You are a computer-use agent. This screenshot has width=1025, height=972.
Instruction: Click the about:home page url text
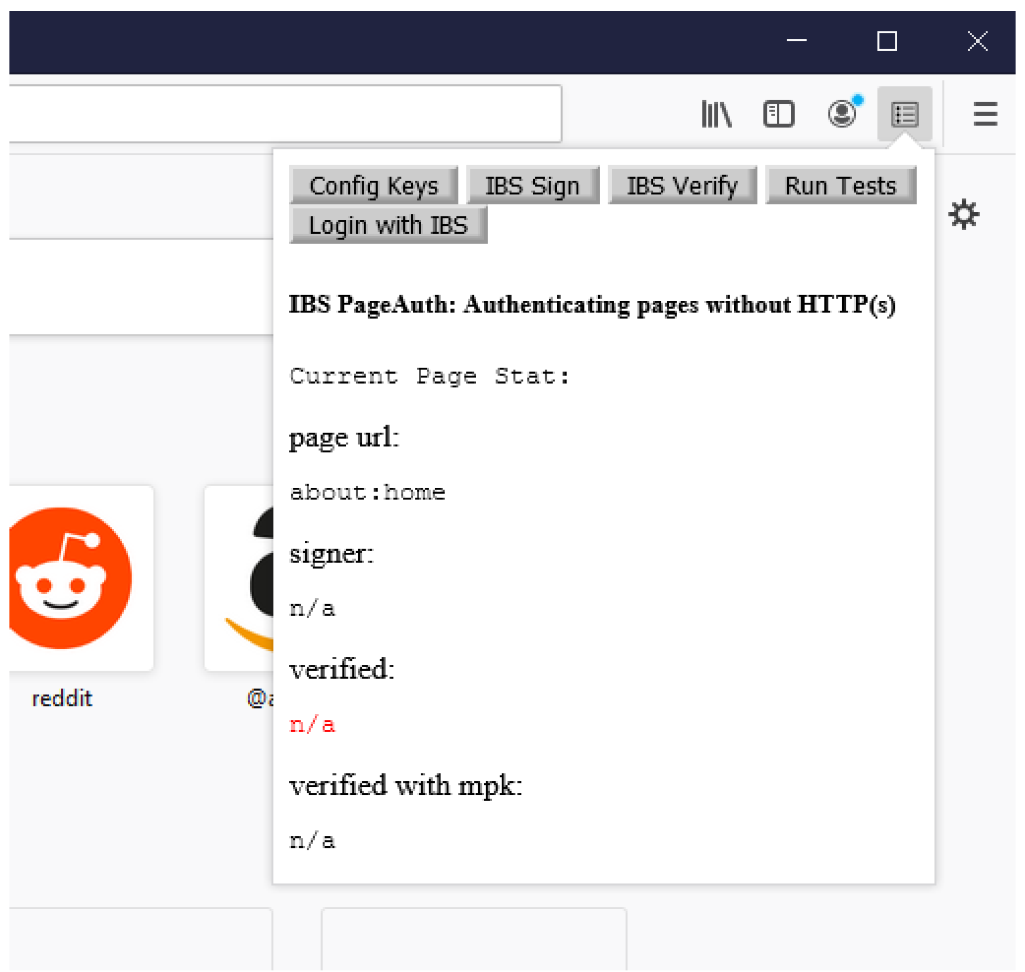pyautogui.click(x=367, y=492)
